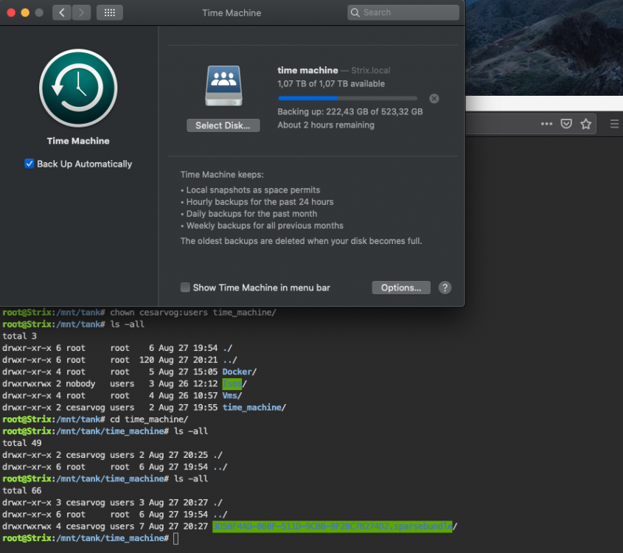Show all preferences via grid icon
This screenshot has height=553, width=623.
(110, 13)
